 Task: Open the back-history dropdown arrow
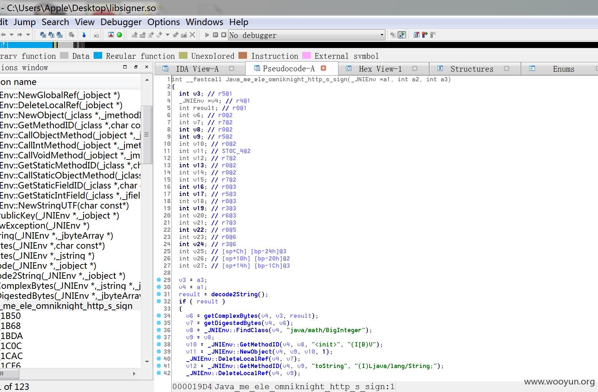tap(11, 35)
